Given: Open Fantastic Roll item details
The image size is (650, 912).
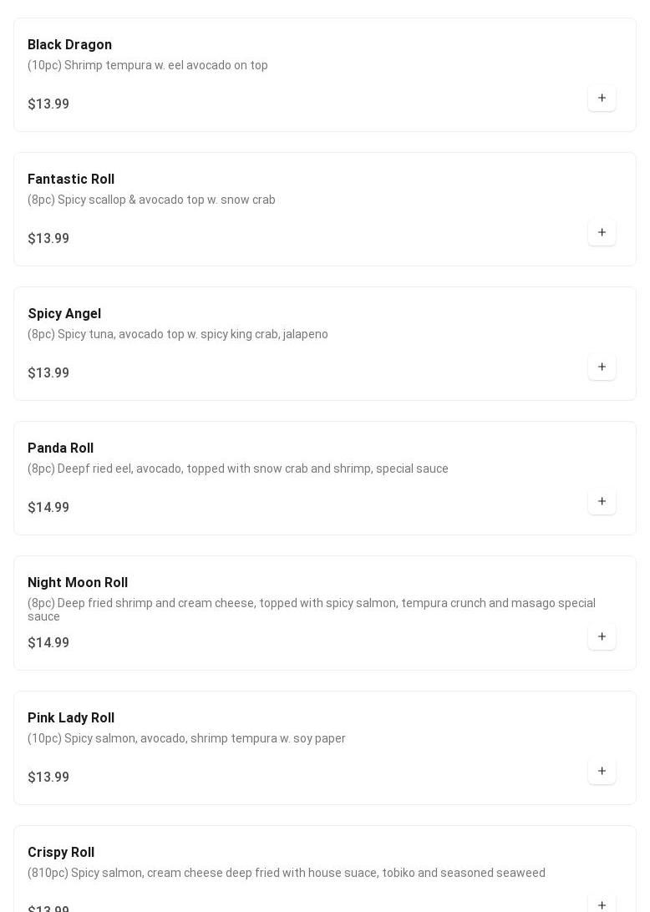Looking at the screenshot, I should coord(71,180).
